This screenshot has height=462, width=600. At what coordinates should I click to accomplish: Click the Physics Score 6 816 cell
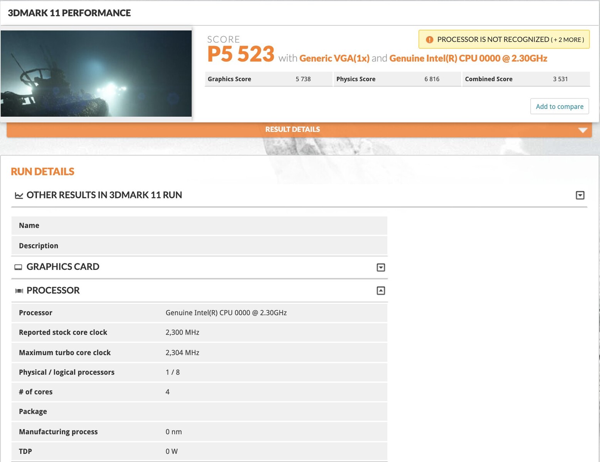click(x=397, y=79)
